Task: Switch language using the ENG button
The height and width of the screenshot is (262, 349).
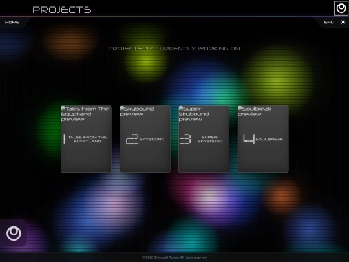Action: click(x=329, y=23)
